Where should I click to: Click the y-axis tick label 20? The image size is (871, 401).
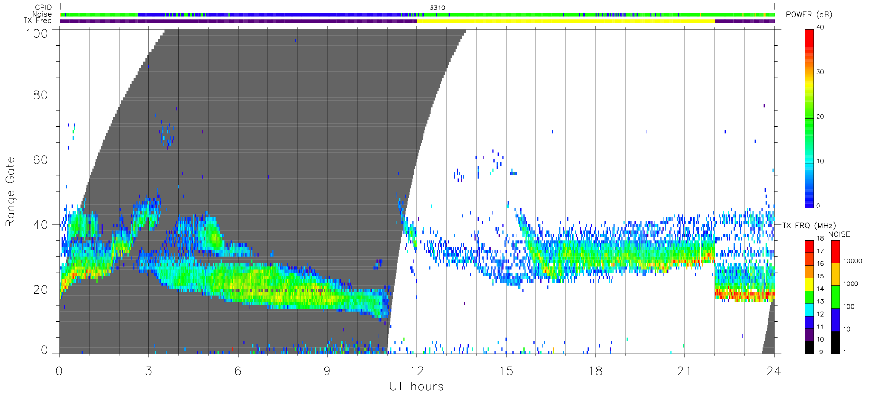tap(40, 290)
